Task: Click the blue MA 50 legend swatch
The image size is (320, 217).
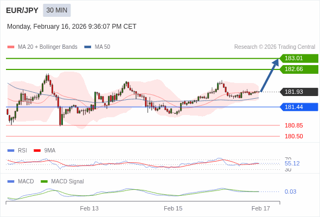Action: pyautogui.click(x=88, y=47)
